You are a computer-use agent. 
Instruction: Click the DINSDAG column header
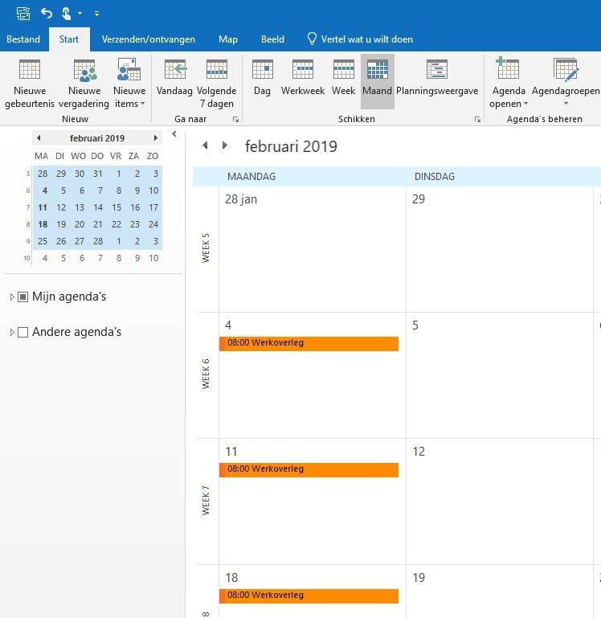[435, 177]
